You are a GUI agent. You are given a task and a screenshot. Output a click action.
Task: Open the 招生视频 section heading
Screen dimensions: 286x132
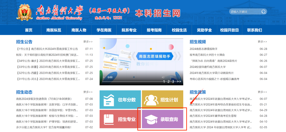point(198,42)
